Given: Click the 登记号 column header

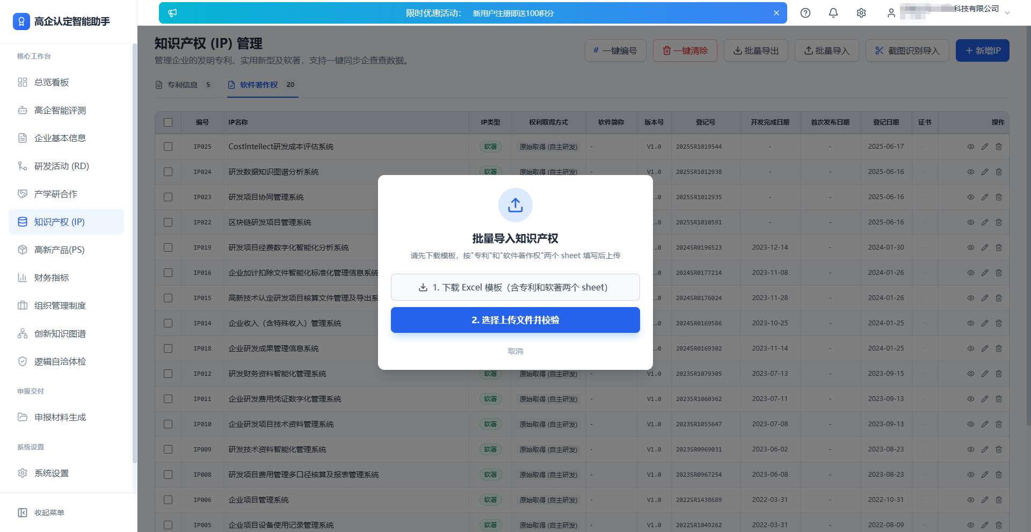Looking at the screenshot, I should point(706,122).
